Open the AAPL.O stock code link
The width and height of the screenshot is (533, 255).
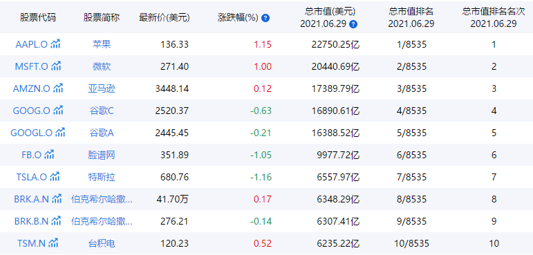point(31,44)
